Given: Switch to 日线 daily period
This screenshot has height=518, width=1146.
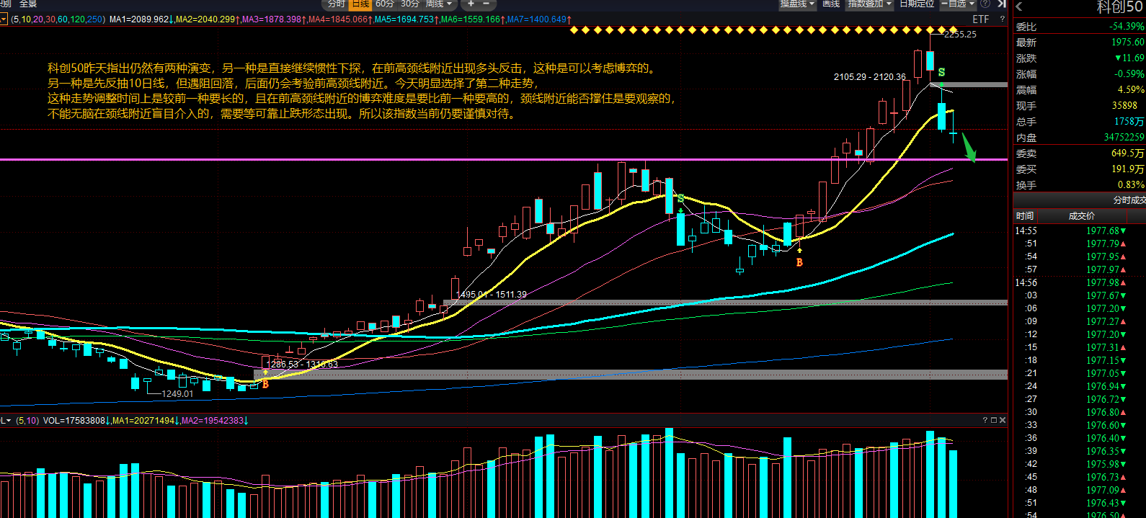Looking at the screenshot, I should click(x=360, y=4).
